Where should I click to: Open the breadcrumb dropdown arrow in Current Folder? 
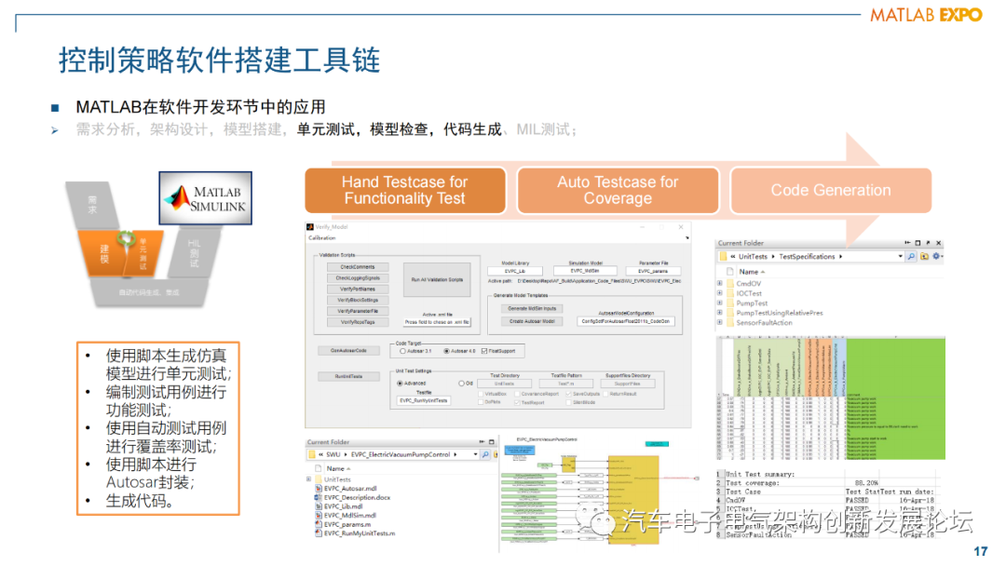(900, 257)
